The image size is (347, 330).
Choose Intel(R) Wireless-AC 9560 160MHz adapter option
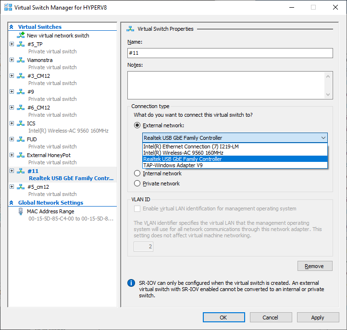(235, 153)
